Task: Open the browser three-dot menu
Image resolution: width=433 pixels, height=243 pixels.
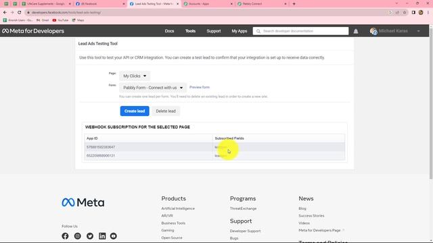Action: click(428, 12)
